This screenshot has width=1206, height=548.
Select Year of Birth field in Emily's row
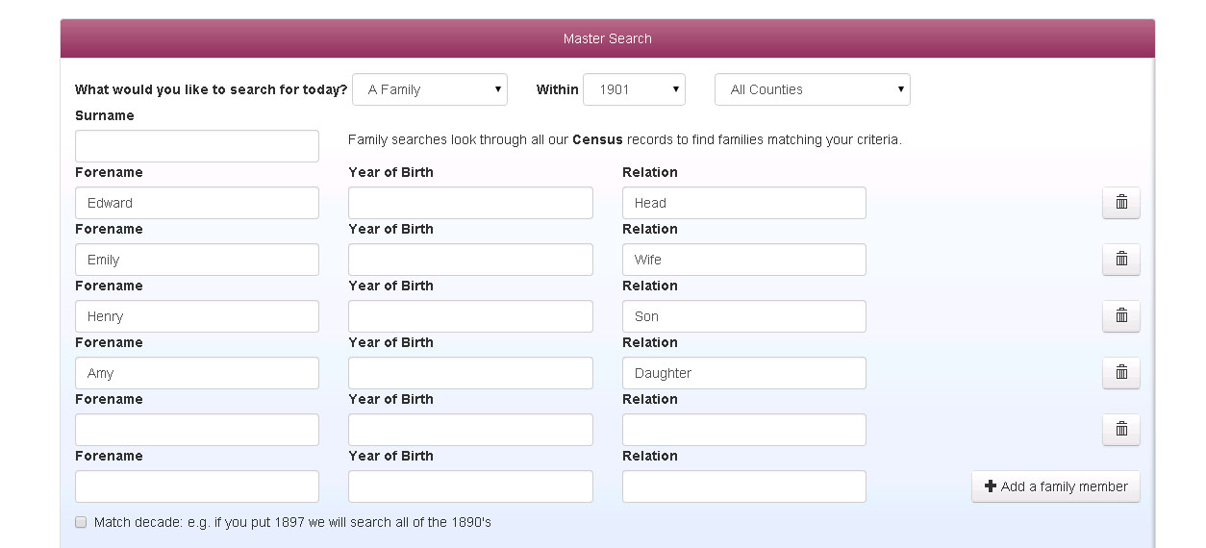pos(470,260)
